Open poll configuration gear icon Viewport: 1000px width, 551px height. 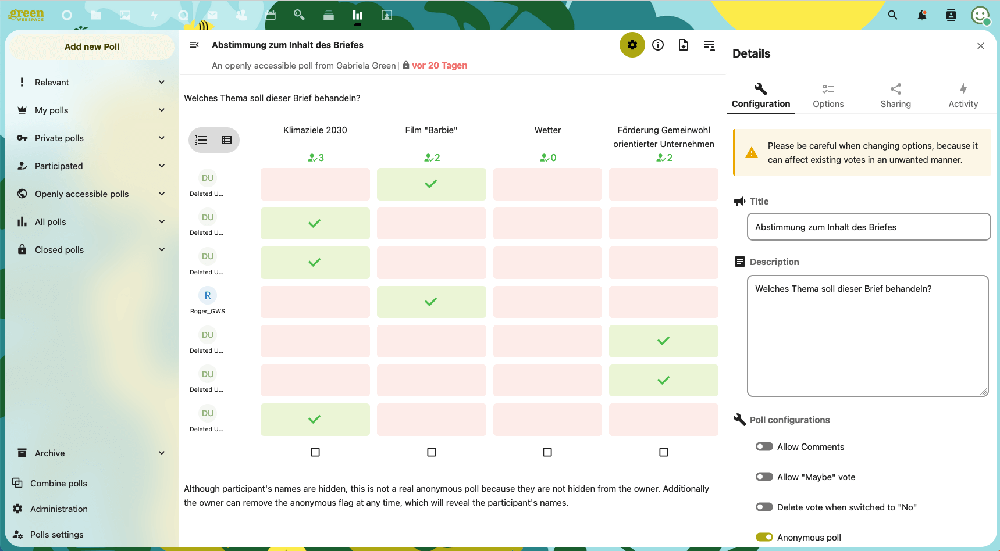632,45
